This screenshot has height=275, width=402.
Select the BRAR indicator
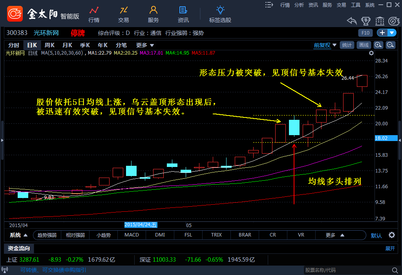[245, 235]
